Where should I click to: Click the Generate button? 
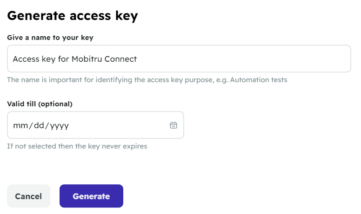coord(91,196)
